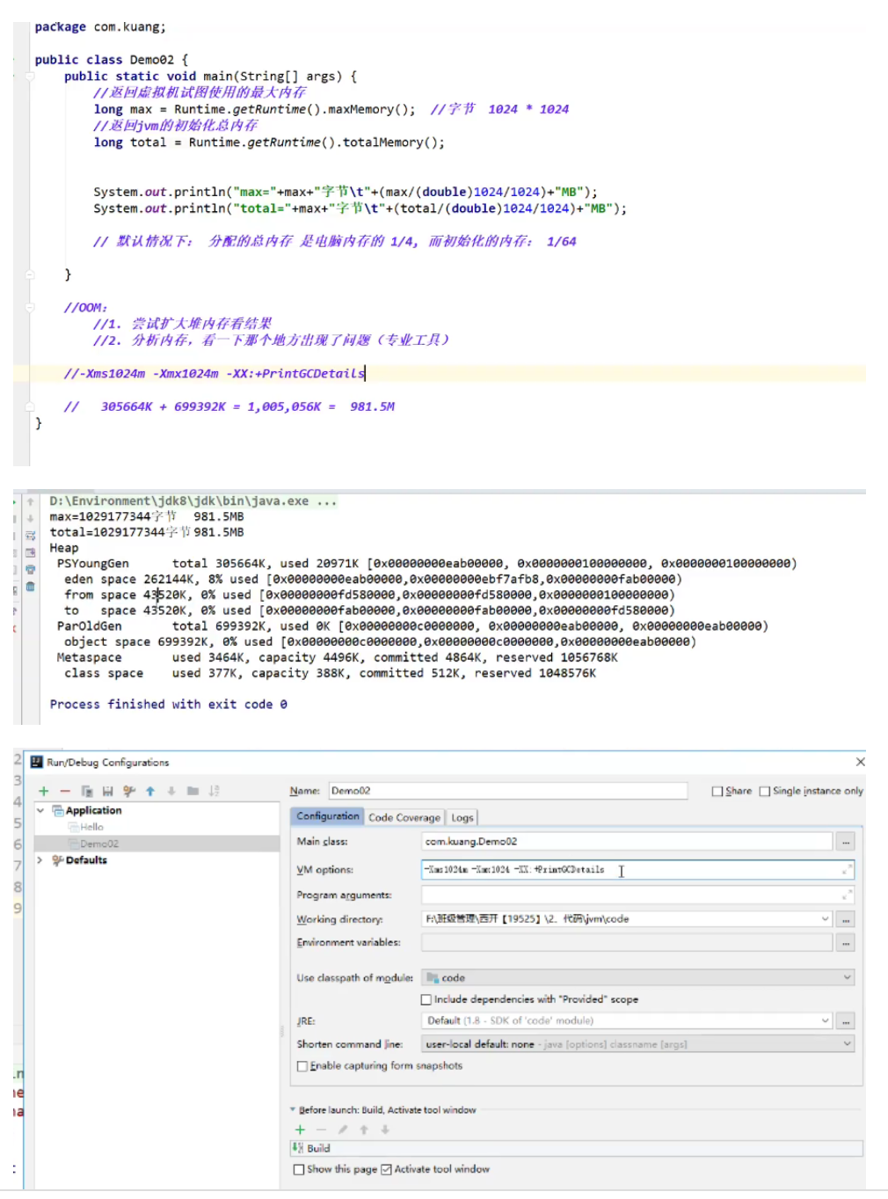
Task: Move before-launch task down
Action: pos(385,1130)
